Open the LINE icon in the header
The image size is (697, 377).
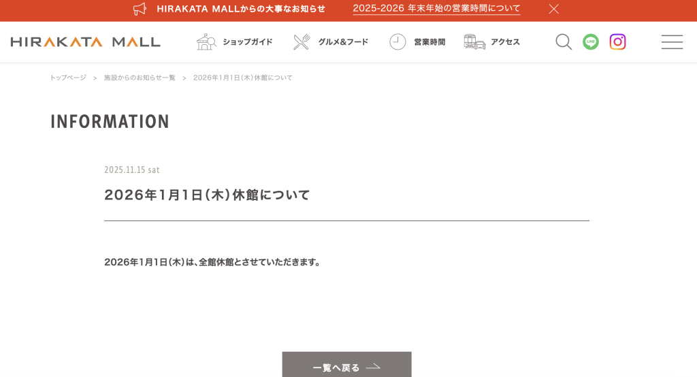tap(591, 42)
